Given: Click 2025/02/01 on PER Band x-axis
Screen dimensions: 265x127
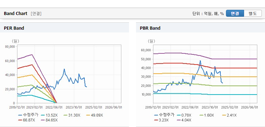Looking at the screenshot, I should pyautogui.click(x=94, y=107).
